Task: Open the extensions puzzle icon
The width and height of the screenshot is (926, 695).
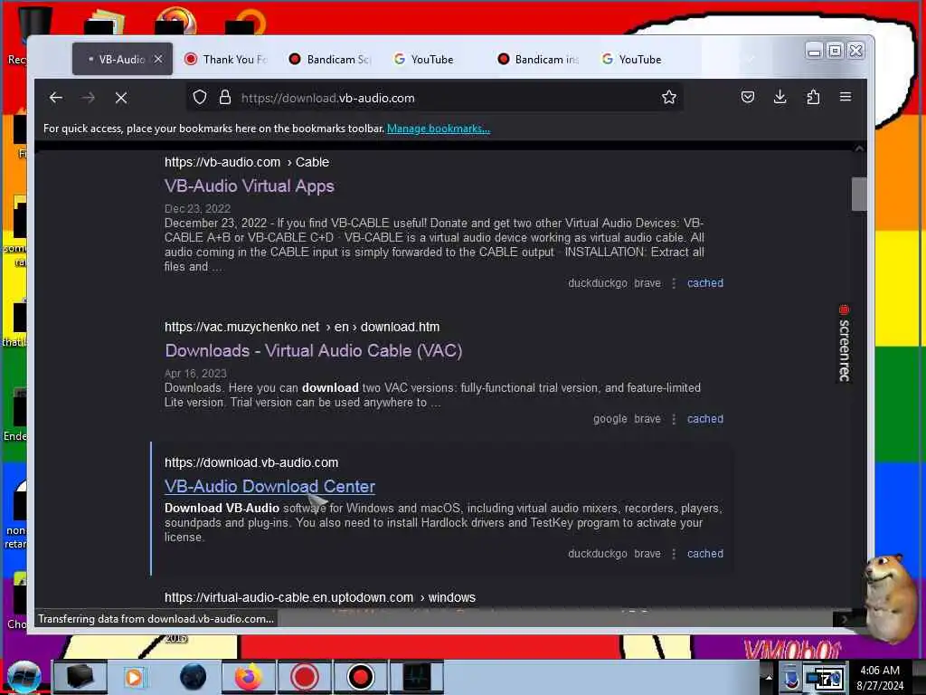Action: 813,97
